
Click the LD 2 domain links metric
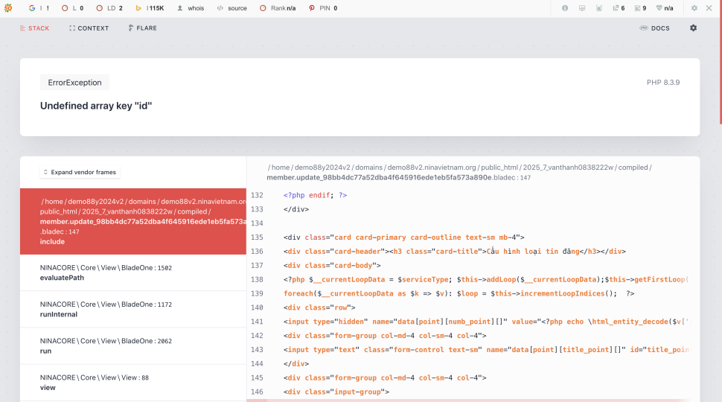coord(109,8)
